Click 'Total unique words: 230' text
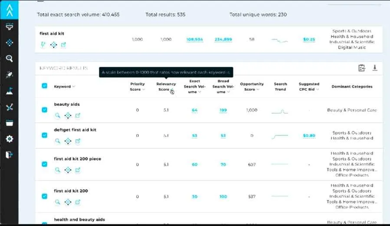Screen dimensions: 390x226 pyautogui.click(x=258, y=15)
